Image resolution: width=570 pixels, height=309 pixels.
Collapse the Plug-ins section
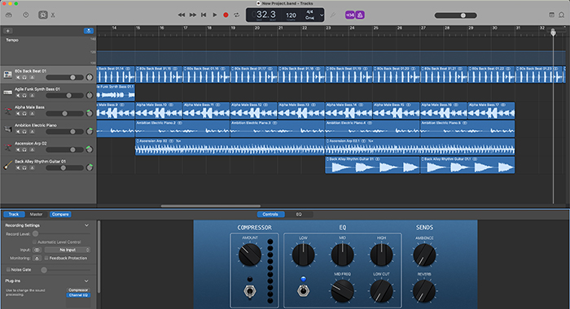pos(86,281)
